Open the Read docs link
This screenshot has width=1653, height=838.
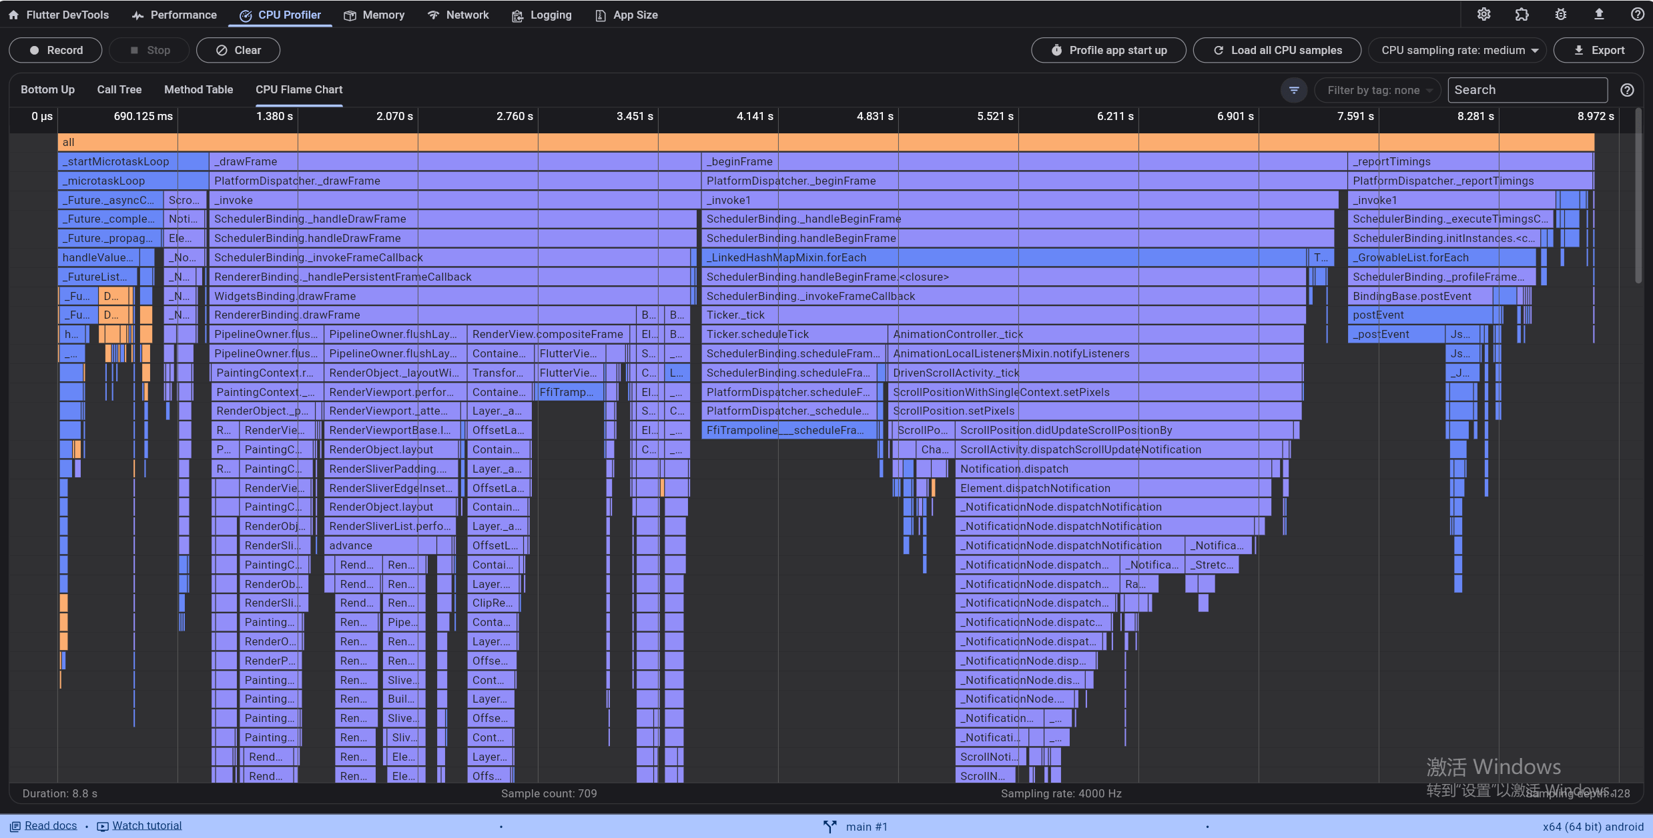[x=50, y=825]
